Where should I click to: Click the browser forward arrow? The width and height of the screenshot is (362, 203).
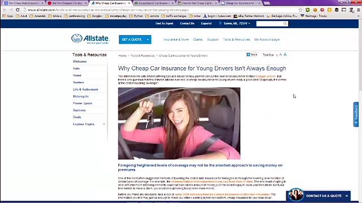(x=11, y=10)
